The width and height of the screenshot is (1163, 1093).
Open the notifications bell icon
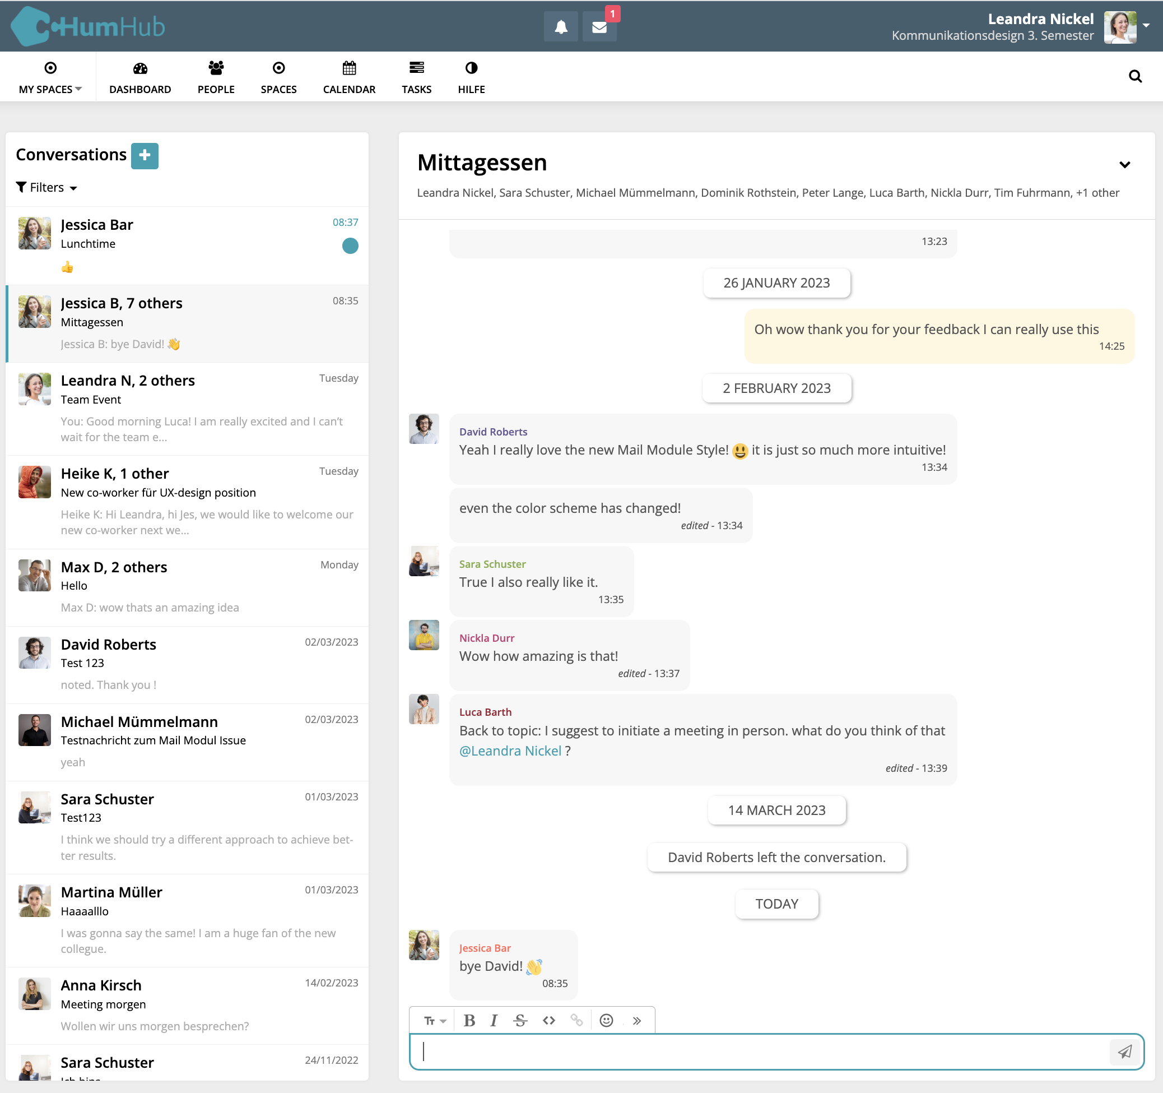pyautogui.click(x=560, y=27)
